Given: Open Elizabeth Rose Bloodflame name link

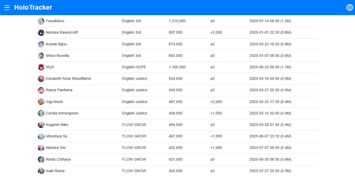Looking at the screenshot, I should 68,78.
